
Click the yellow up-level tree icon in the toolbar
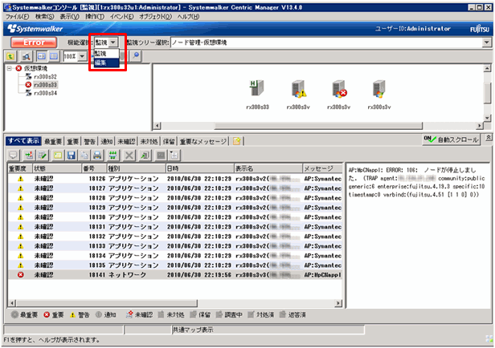coord(10,56)
